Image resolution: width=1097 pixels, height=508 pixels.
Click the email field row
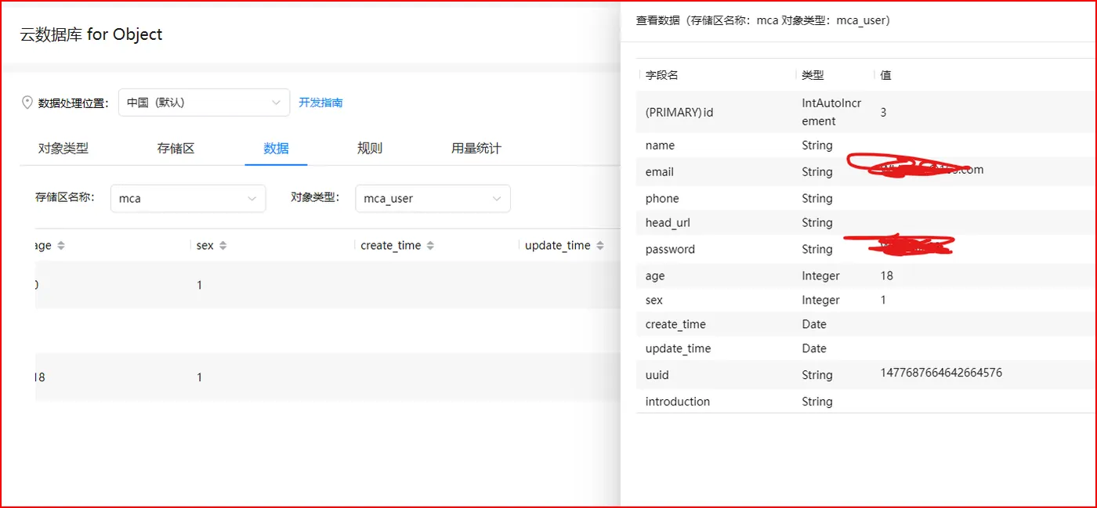[x=867, y=171]
